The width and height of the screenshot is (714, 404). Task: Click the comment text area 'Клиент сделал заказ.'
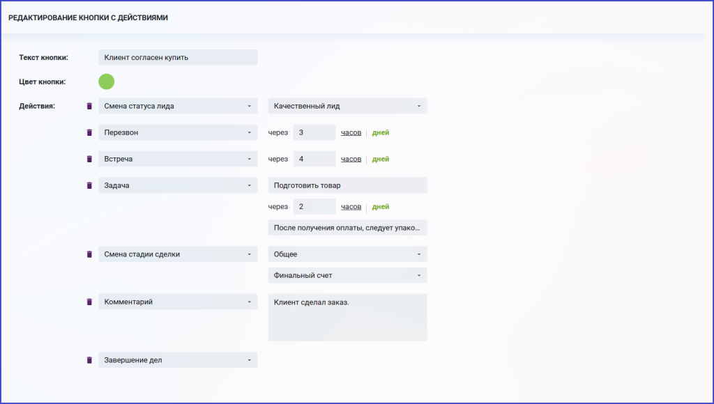(x=347, y=318)
